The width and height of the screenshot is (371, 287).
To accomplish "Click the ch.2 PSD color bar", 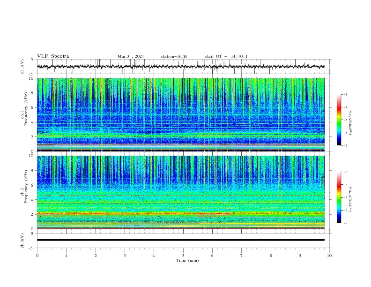I will point(339,197).
